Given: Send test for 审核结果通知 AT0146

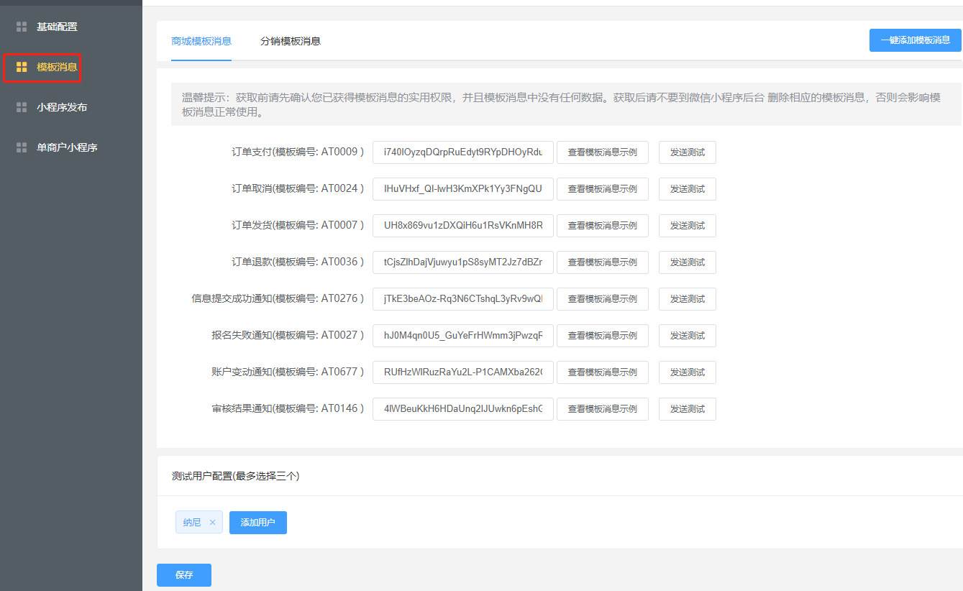Looking at the screenshot, I should [687, 409].
